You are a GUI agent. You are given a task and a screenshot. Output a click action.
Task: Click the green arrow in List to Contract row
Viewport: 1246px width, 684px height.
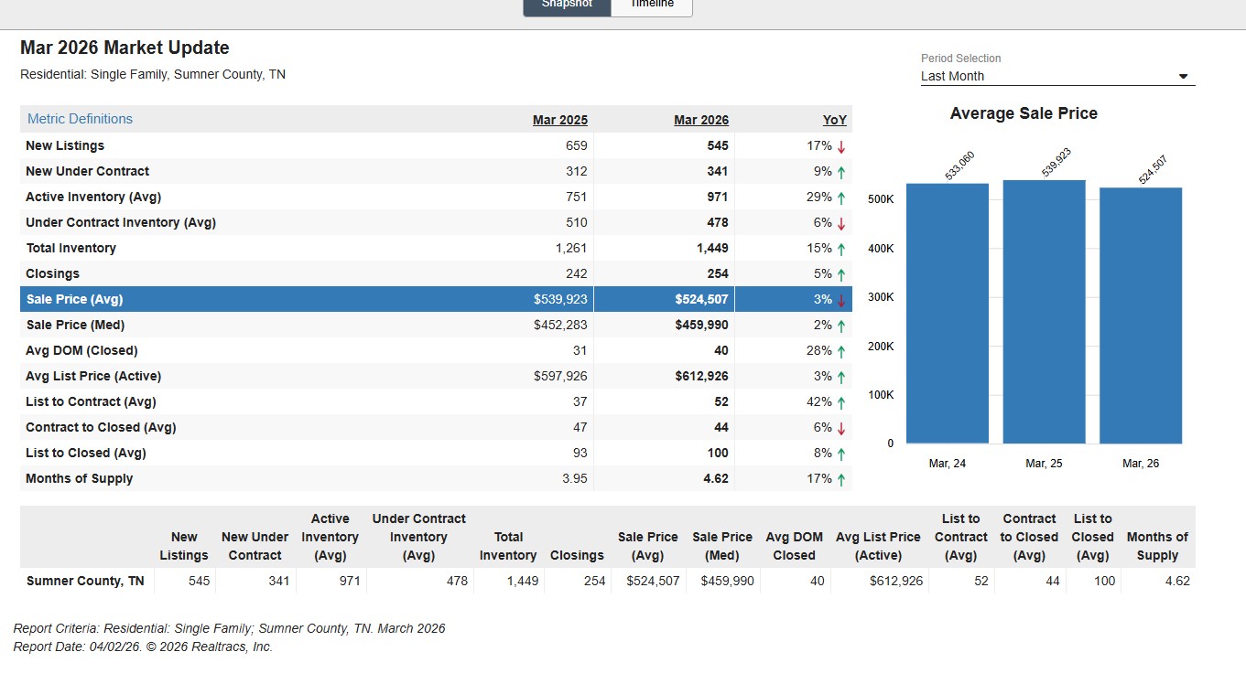coord(840,402)
